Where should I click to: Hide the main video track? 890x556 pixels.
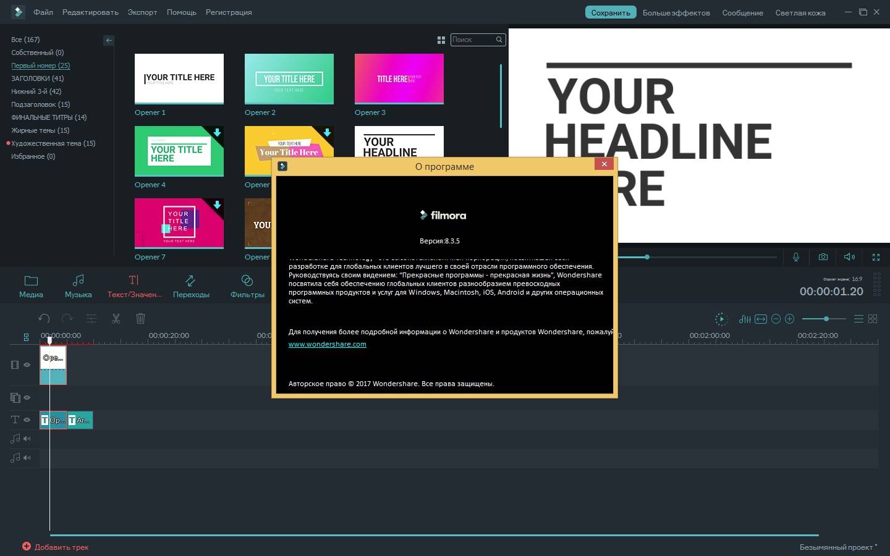coord(27,365)
